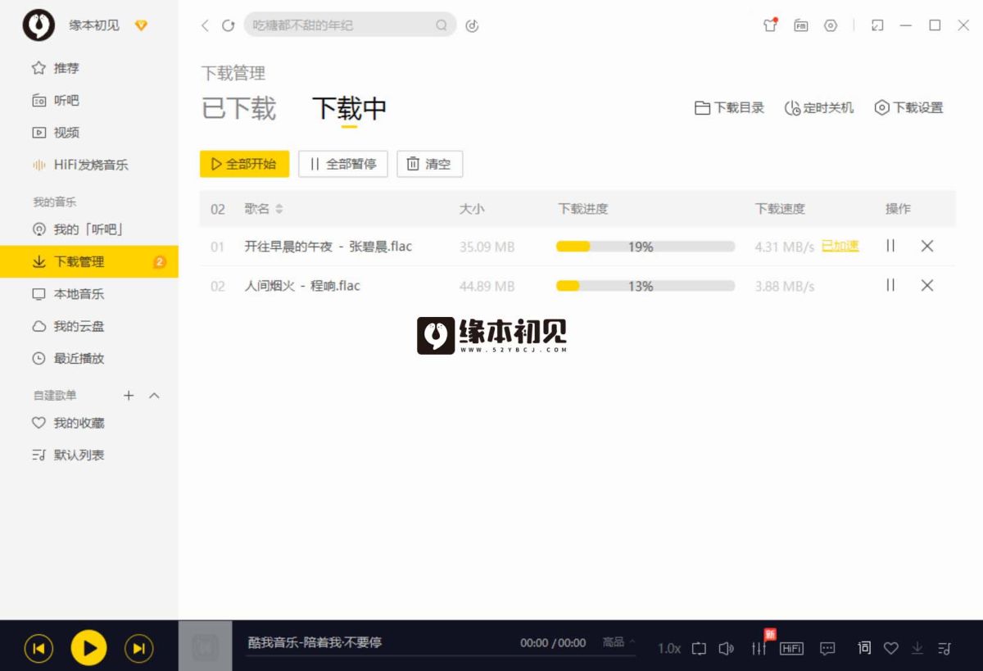Viewport: 983px width, 671px height.
Task: Click the 19% download progress bar
Action: [x=646, y=246]
